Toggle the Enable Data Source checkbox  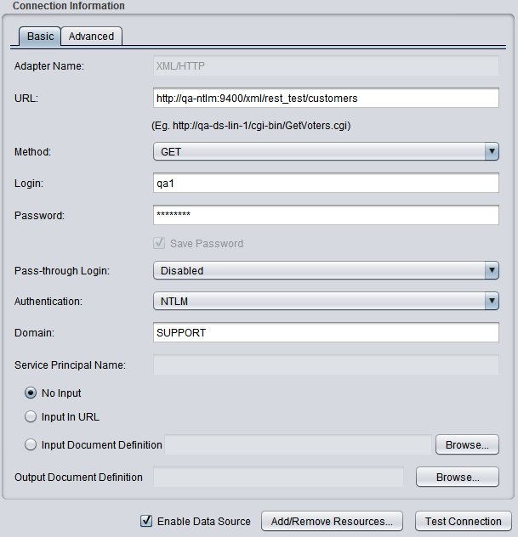point(146,521)
